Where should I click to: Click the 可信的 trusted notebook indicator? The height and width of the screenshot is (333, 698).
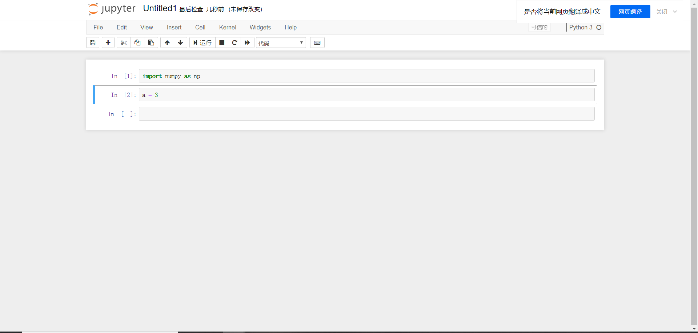539,27
